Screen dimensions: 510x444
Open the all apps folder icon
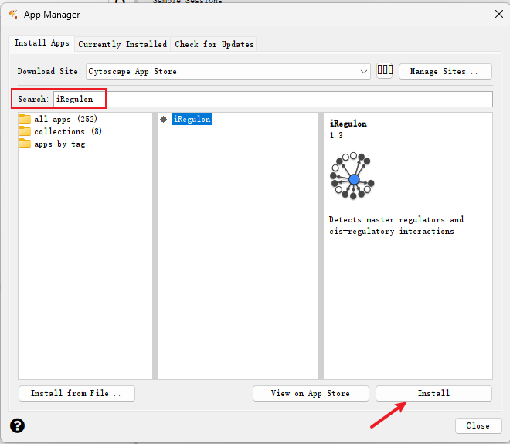[25, 119]
